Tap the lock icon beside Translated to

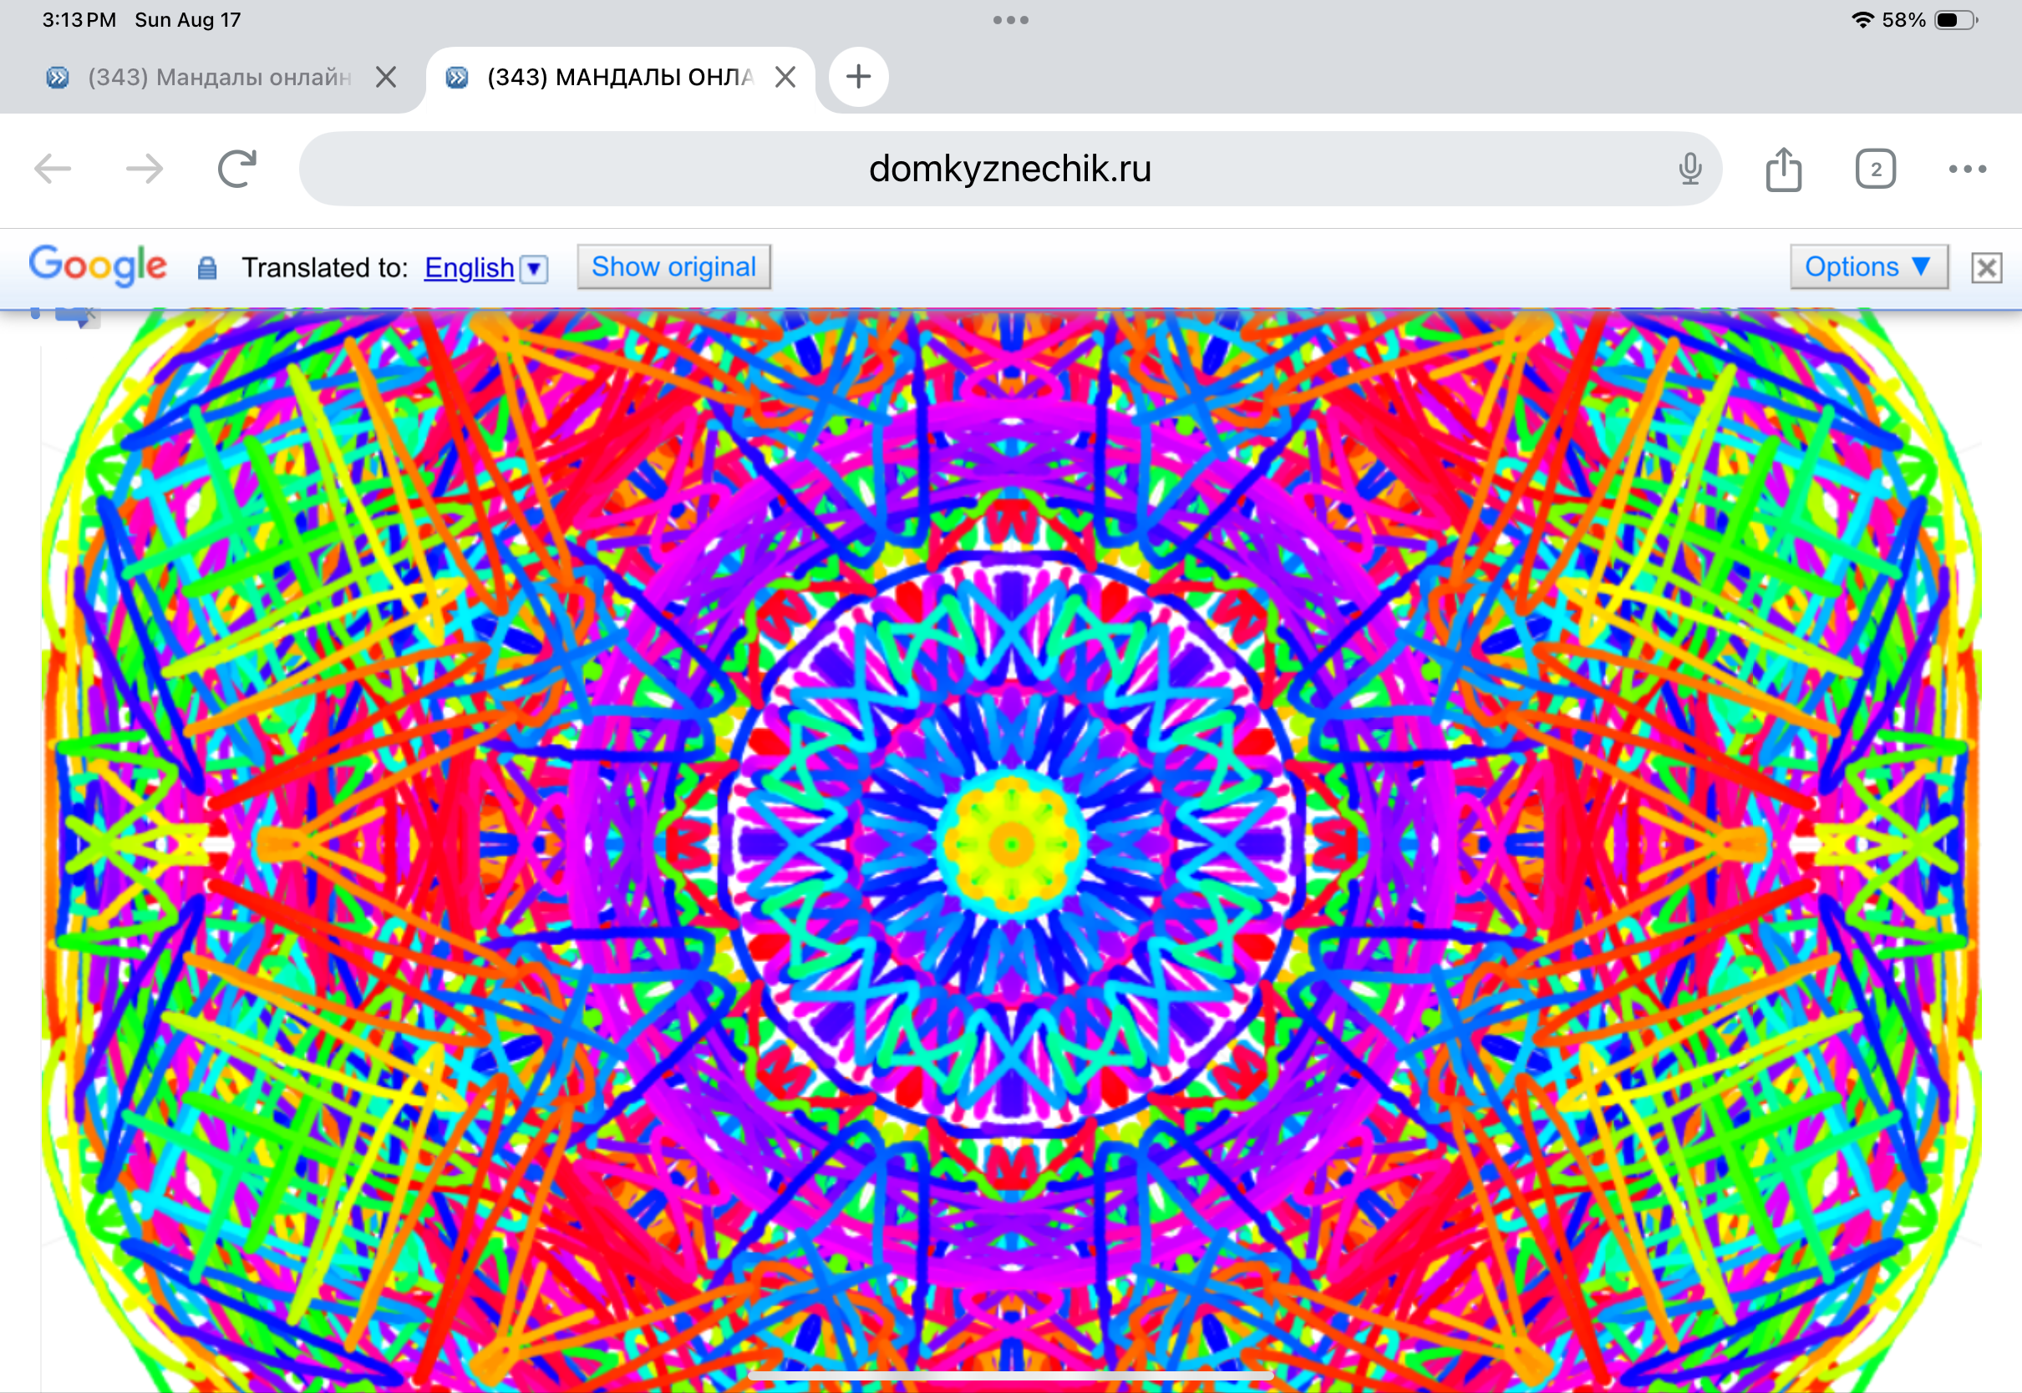(x=206, y=268)
